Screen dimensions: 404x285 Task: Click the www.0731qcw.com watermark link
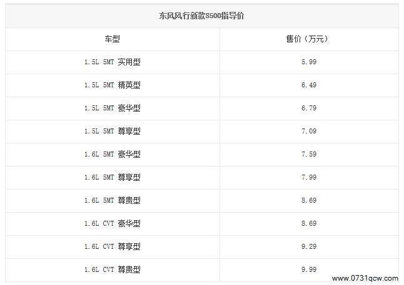[x=365, y=278]
